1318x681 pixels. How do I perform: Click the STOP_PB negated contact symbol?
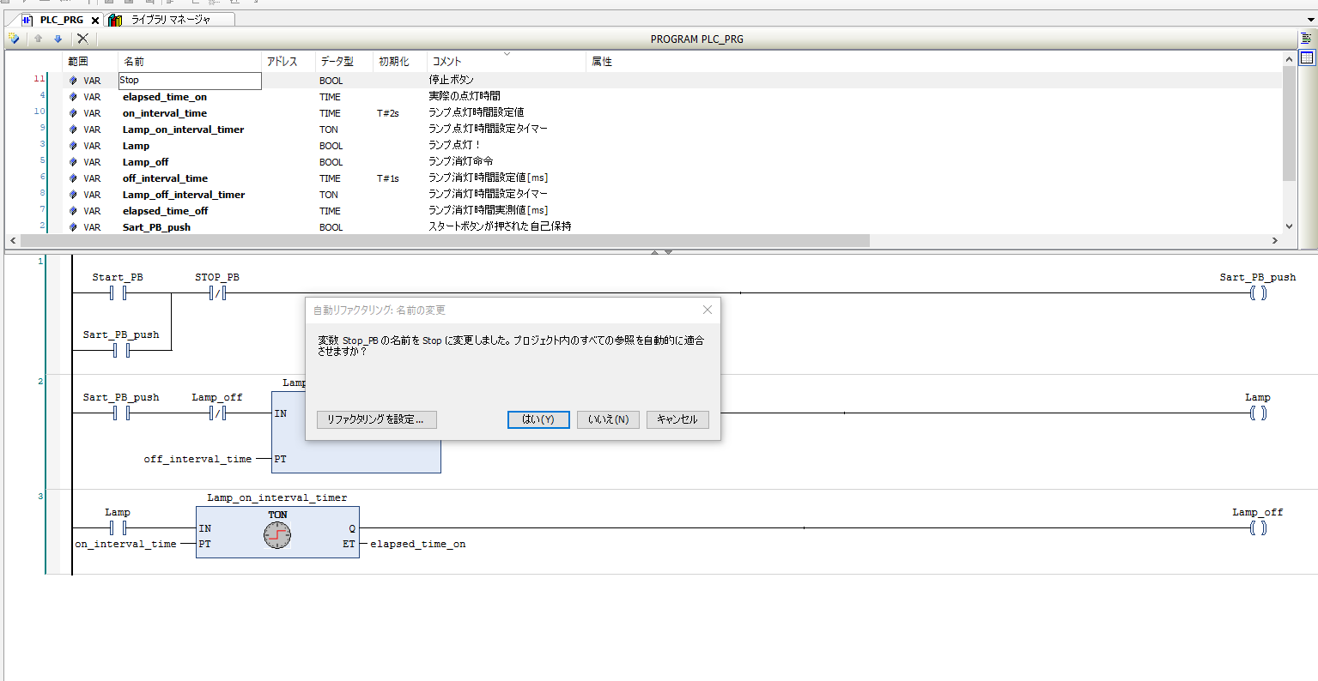(x=217, y=293)
